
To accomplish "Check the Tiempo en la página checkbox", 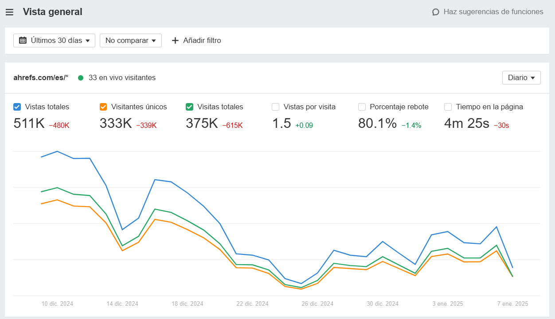I will click(448, 107).
